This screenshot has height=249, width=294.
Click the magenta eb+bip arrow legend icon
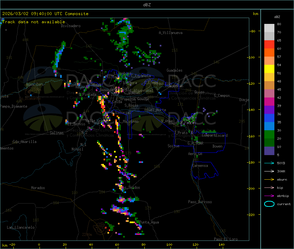click(269, 196)
